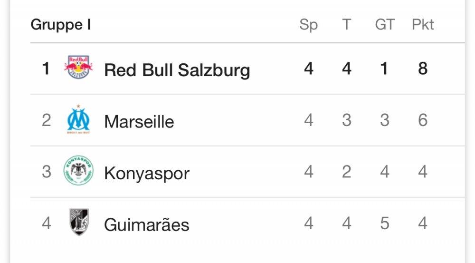Click rank number 2 beside Marseille
Viewport: 475px width, 263px height.
point(47,120)
